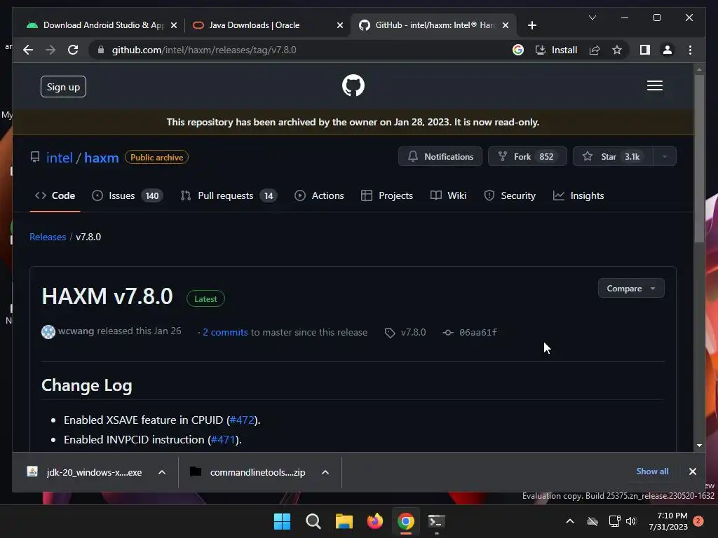Open the Insights tab
This screenshot has width=718, height=538.
[578, 196]
